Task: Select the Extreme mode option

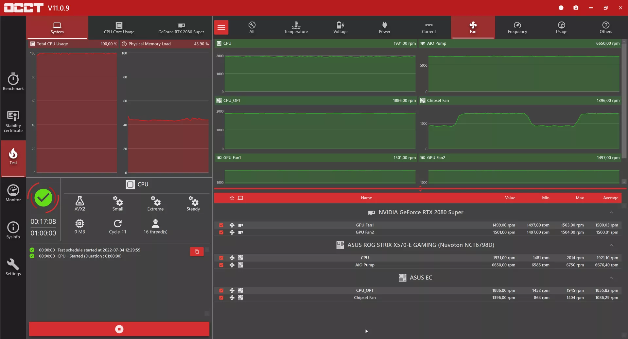Action: (155, 203)
